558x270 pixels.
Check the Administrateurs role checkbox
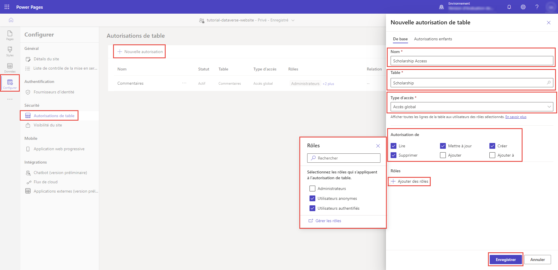pyautogui.click(x=312, y=189)
